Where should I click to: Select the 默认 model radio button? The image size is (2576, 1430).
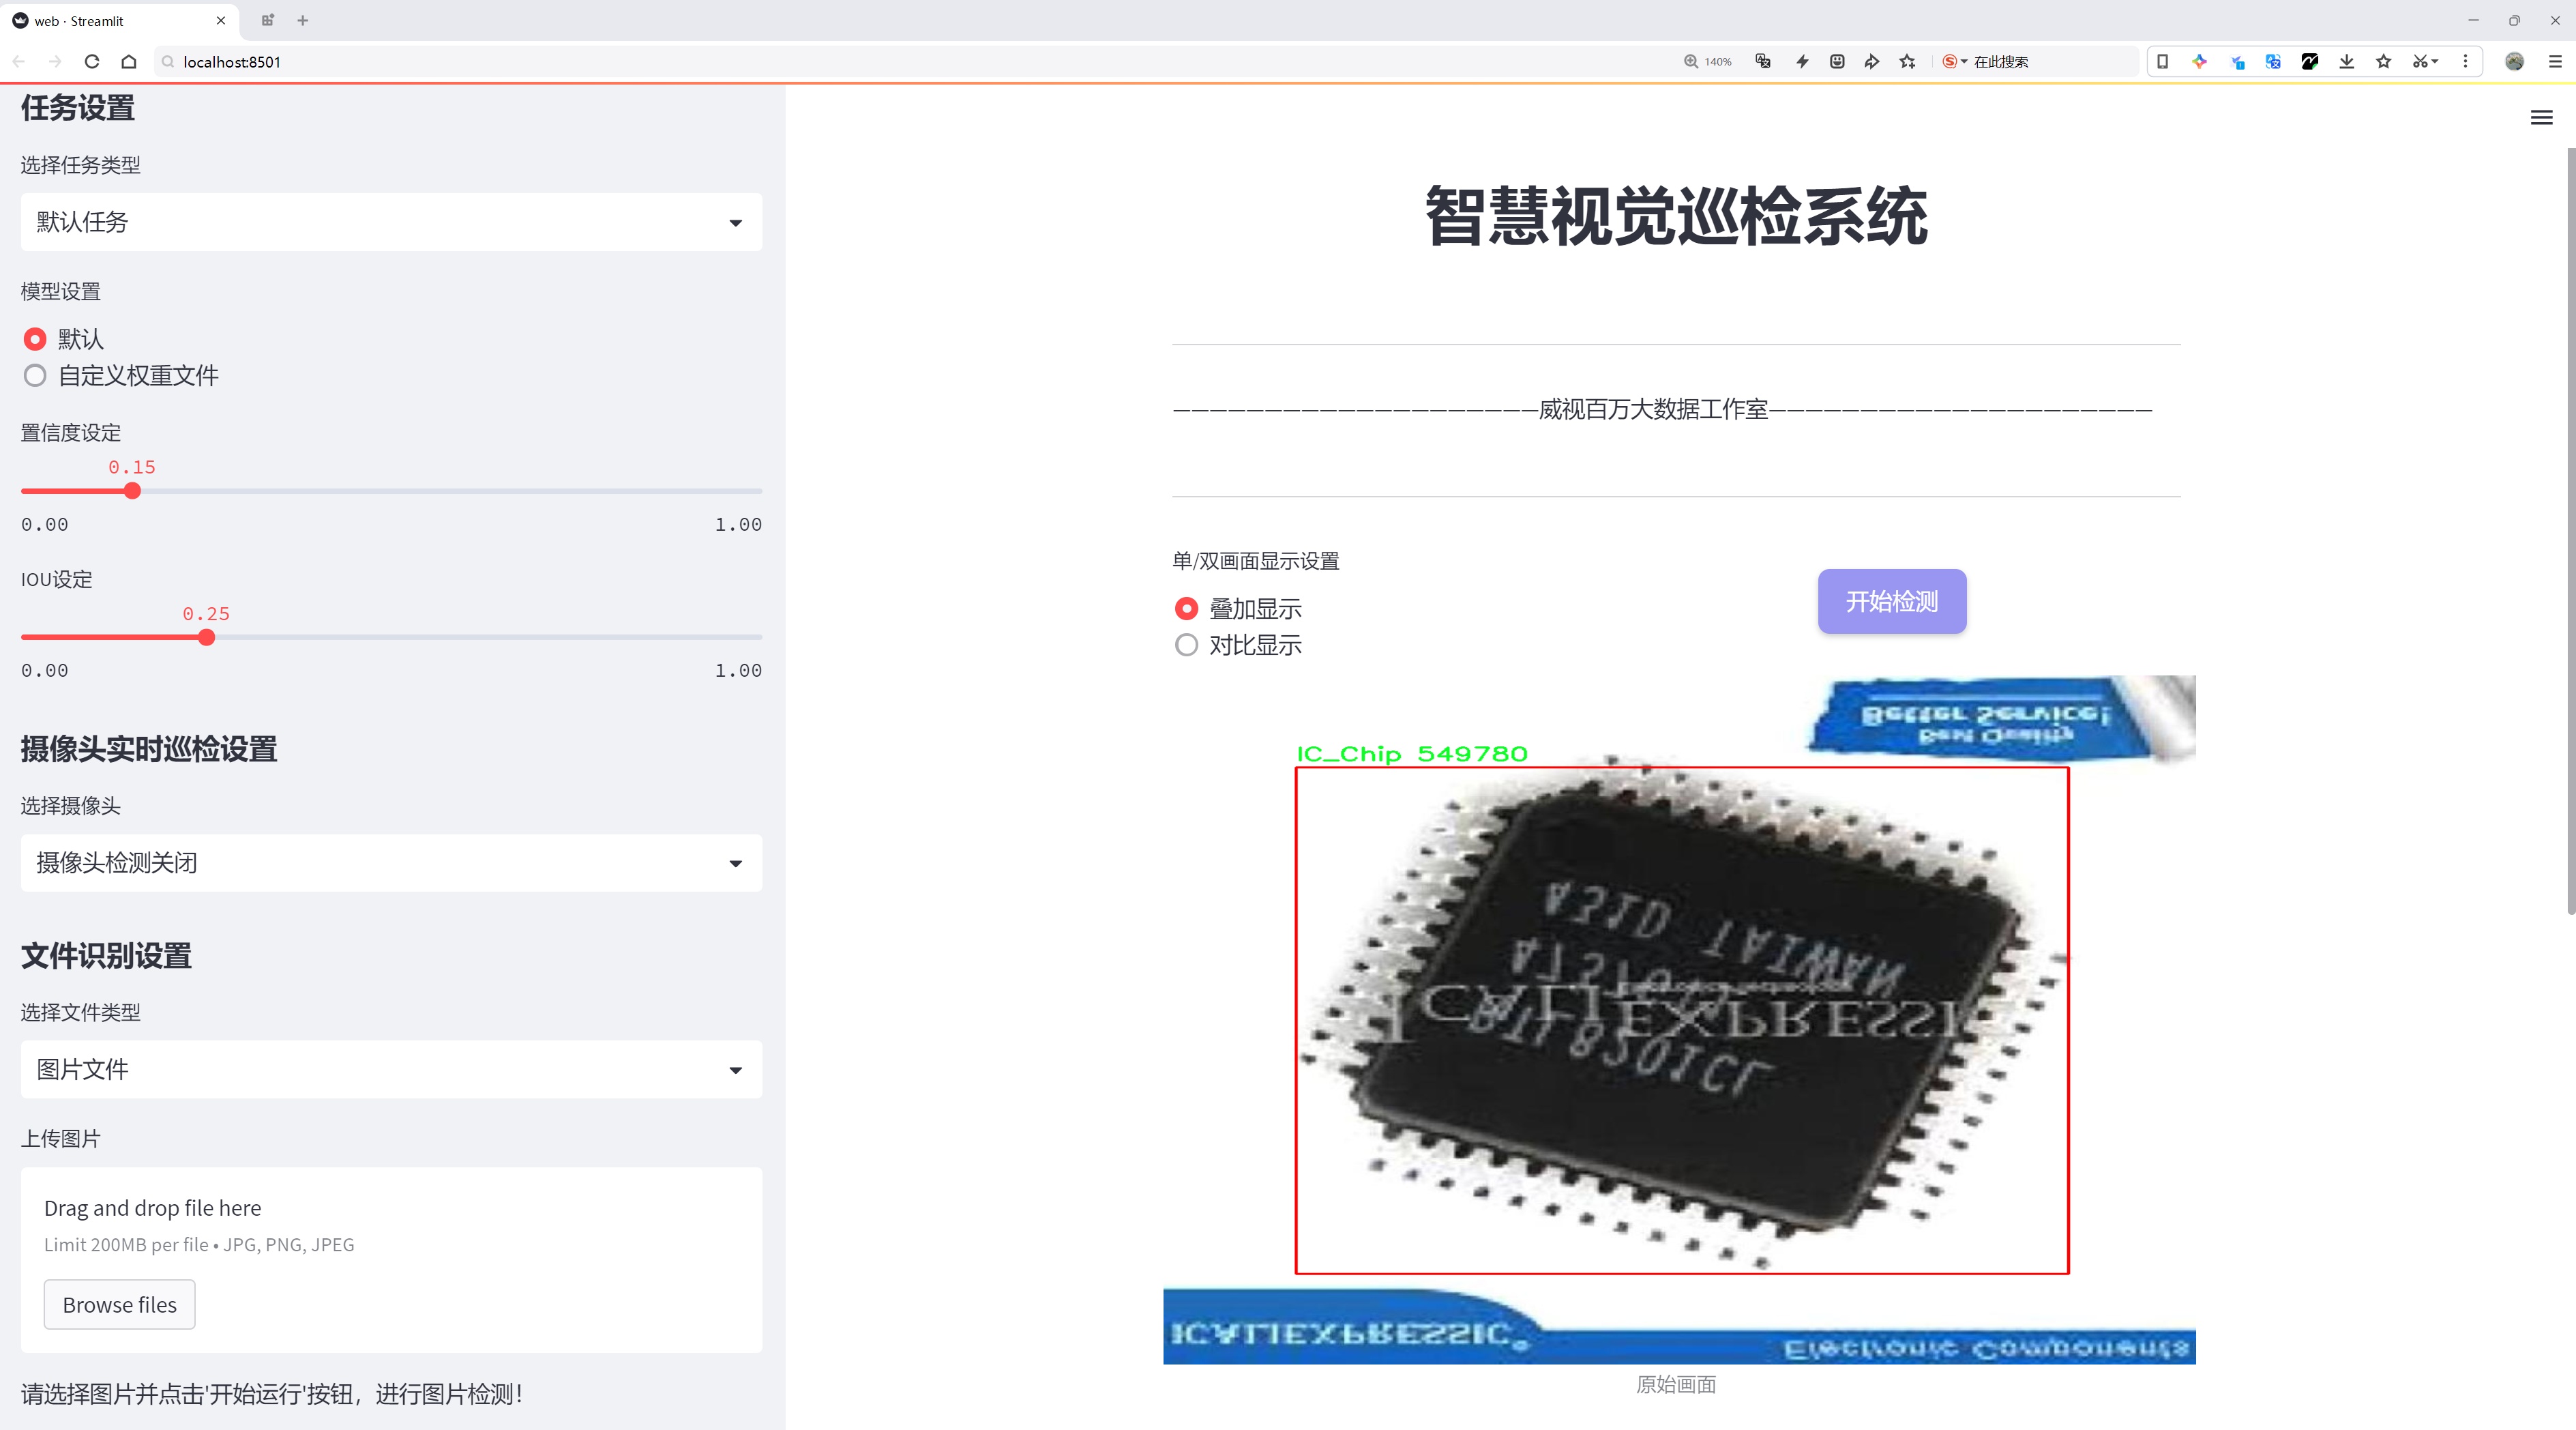tap(35, 339)
